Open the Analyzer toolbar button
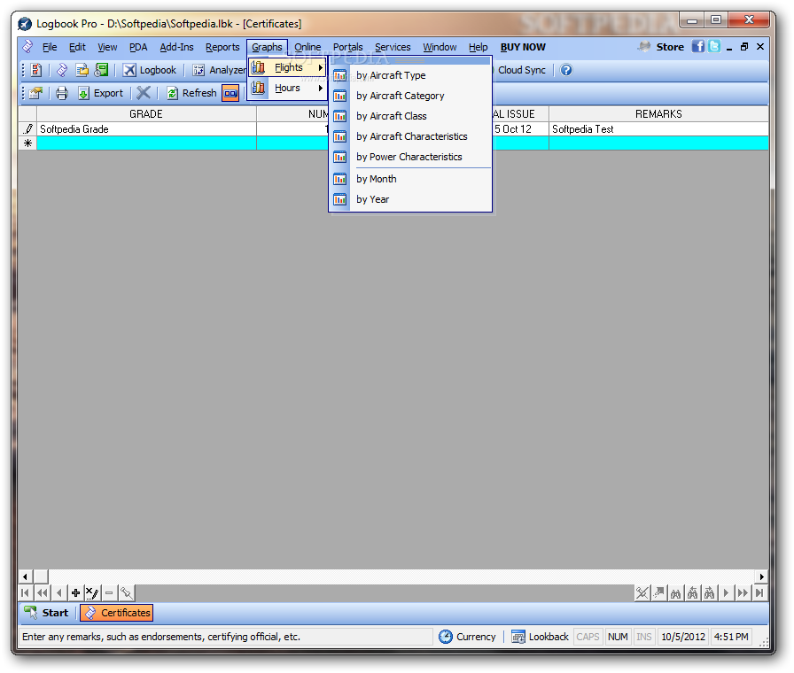The width and height of the screenshot is (794, 673). coord(219,70)
